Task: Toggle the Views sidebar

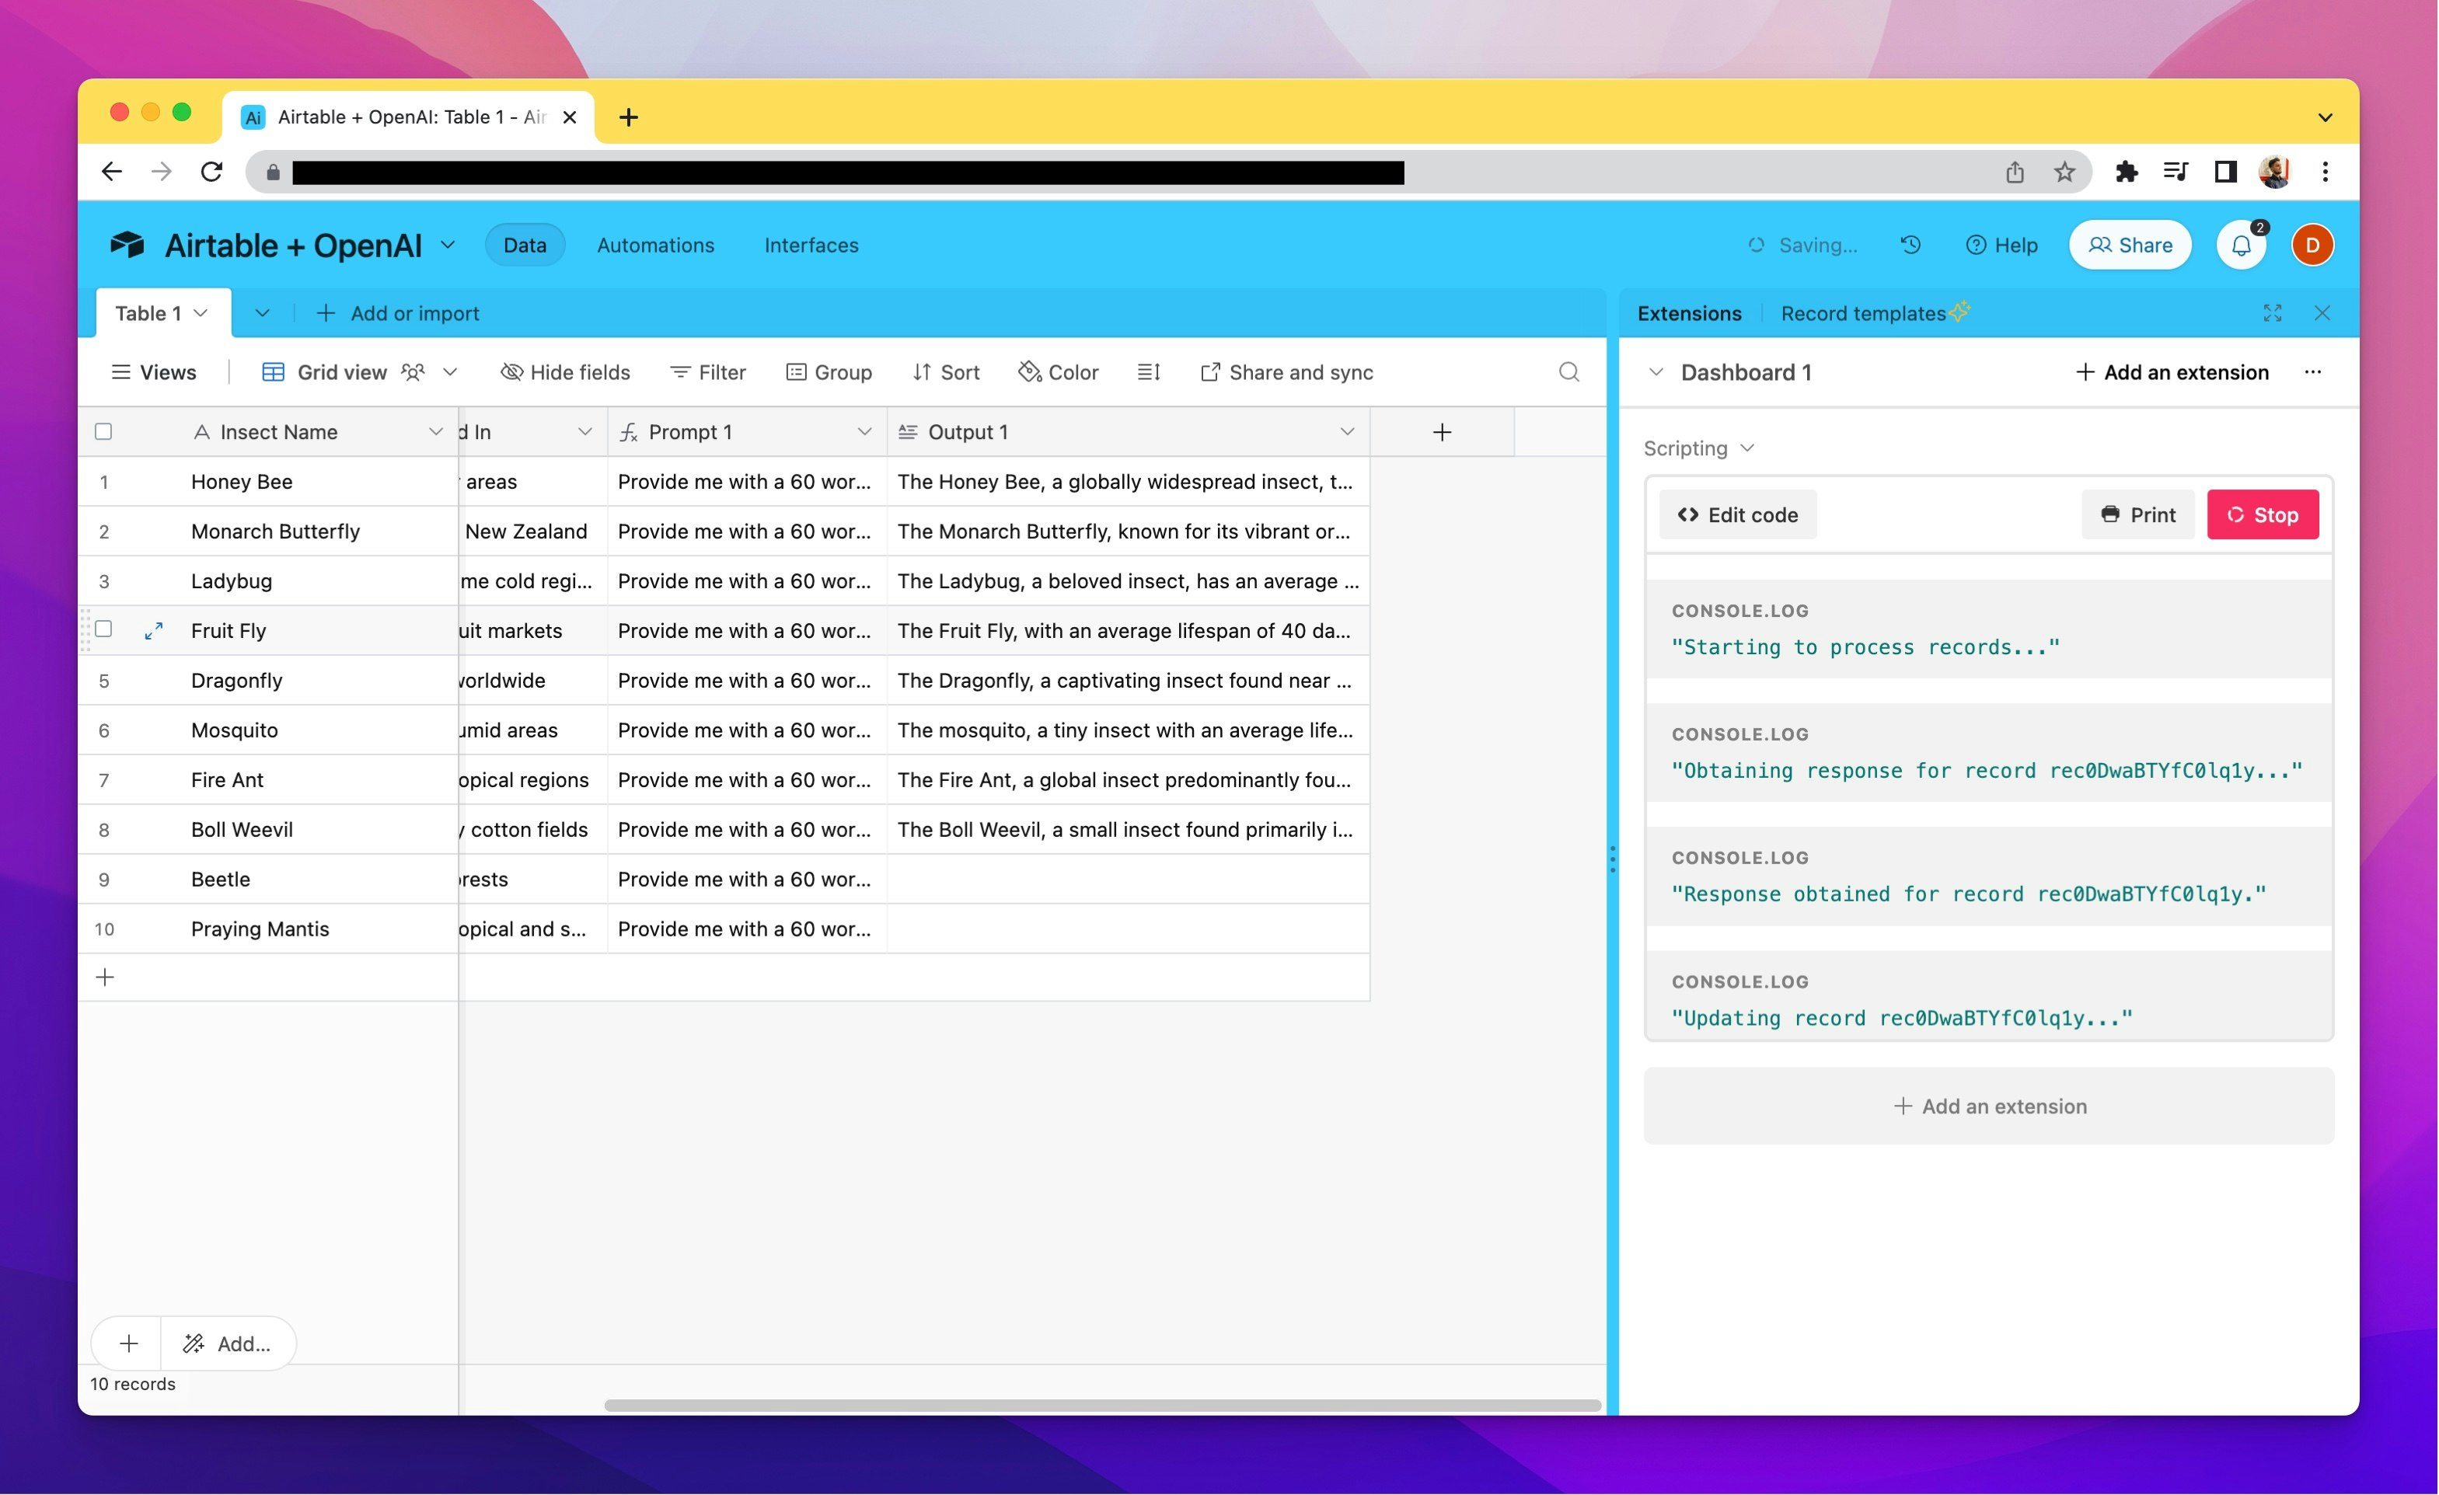Action: [x=155, y=372]
